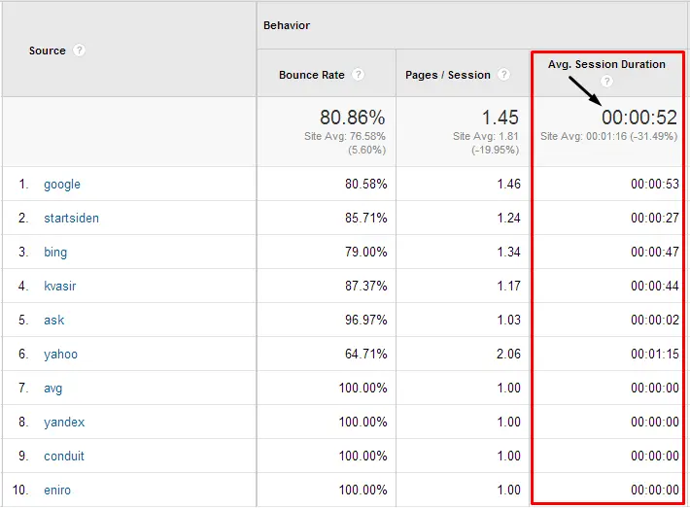Select startsiden session duration 00:00:27
This screenshot has height=508, width=690.
(x=655, y=218)
